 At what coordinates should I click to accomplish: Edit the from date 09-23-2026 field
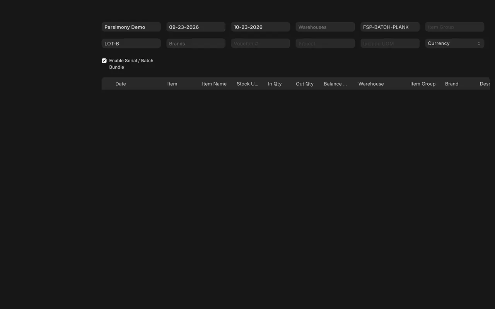[196, 27]
